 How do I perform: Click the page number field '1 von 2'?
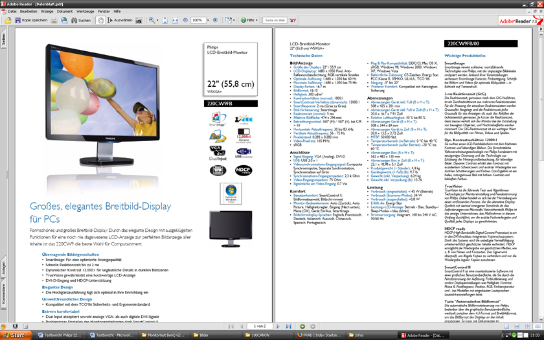pos(260,326)
